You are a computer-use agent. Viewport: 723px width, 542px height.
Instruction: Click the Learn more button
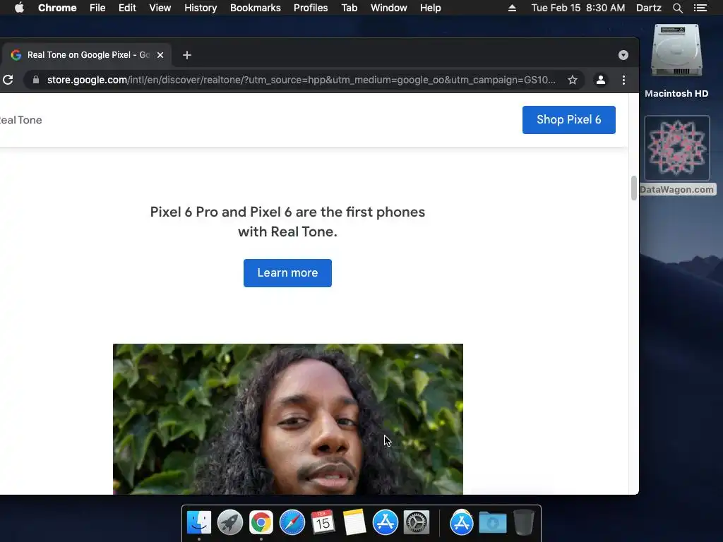[287, 273]
